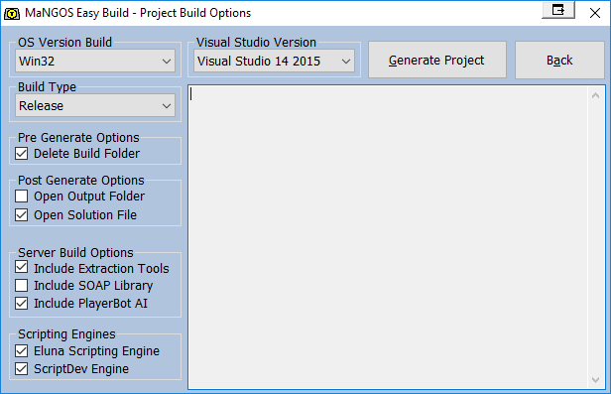Uncheck Eluna Scripting Engine
Screen dimensions: 611x394
22,350
